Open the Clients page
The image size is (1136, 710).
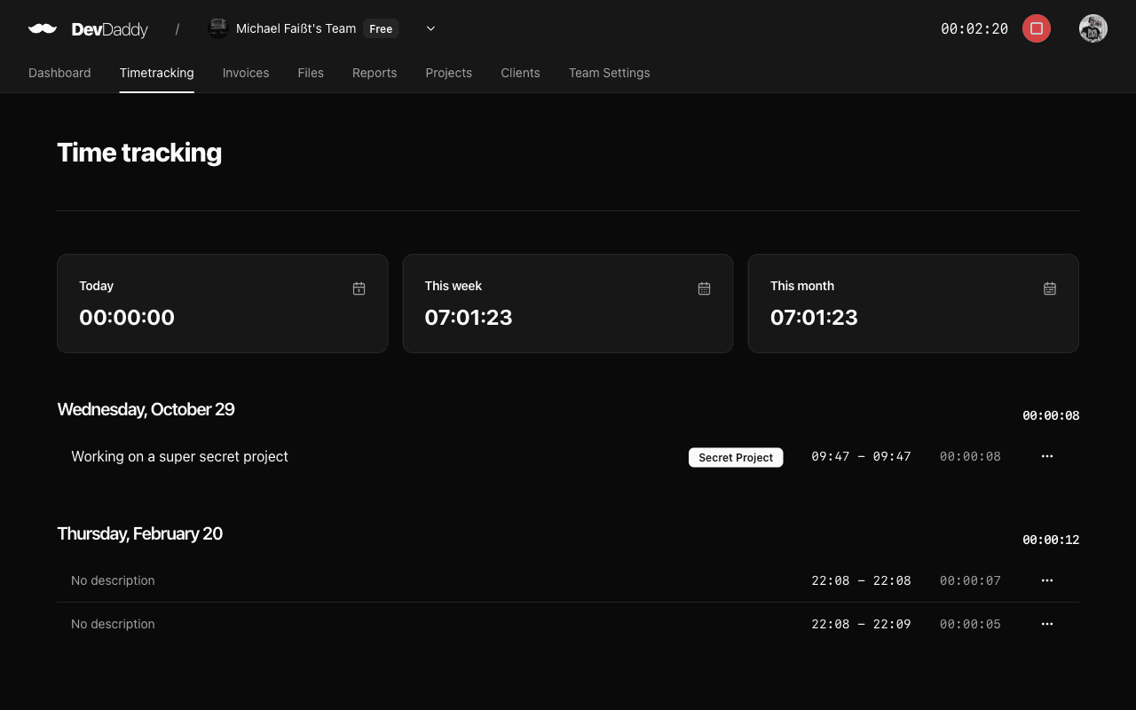tap(520, 73)
